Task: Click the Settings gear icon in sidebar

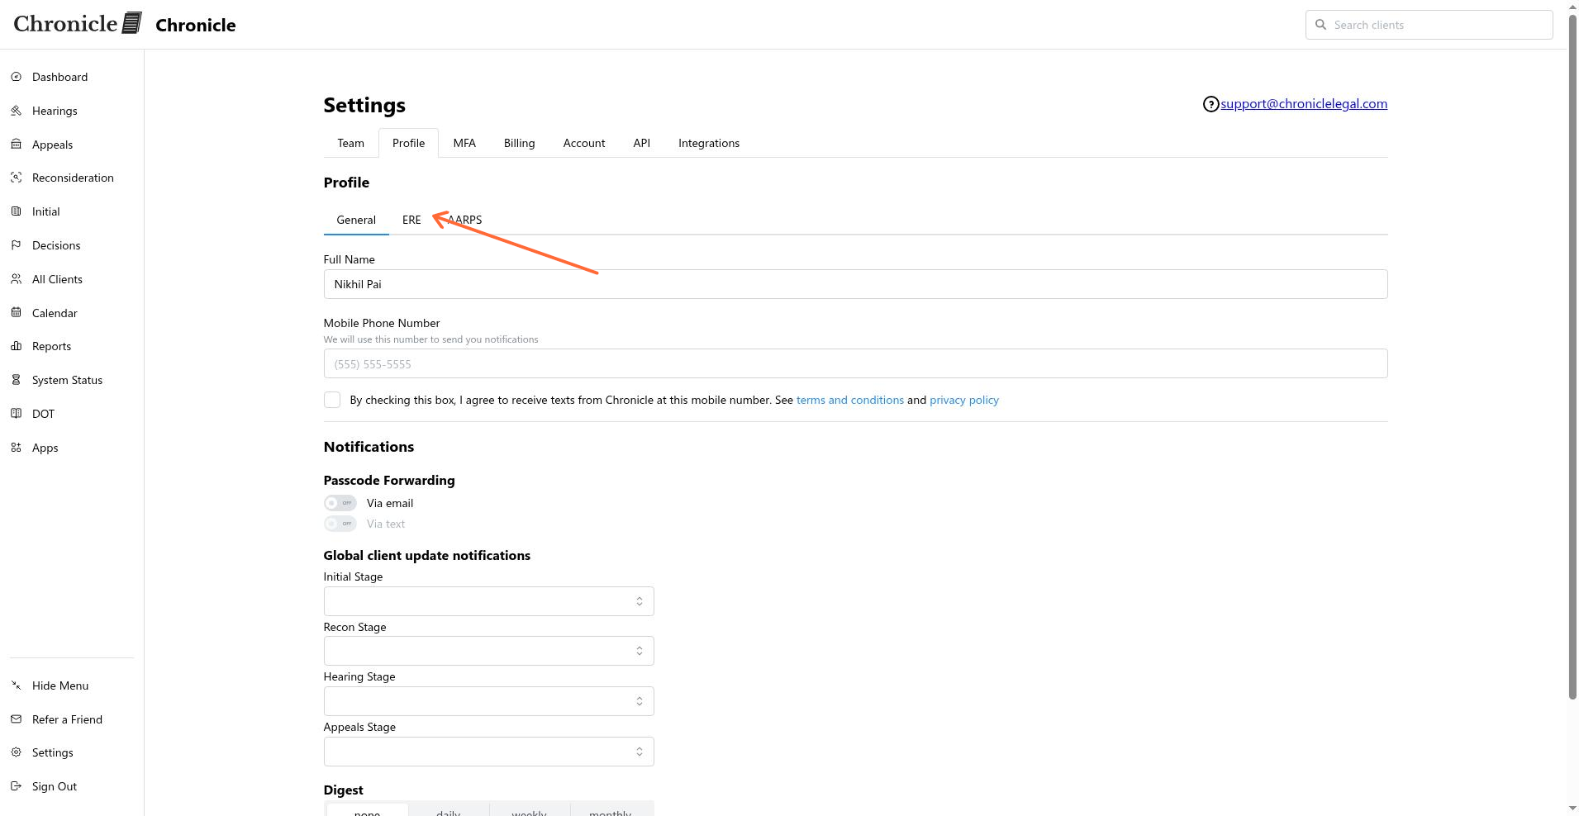Action: coord(16,752)
